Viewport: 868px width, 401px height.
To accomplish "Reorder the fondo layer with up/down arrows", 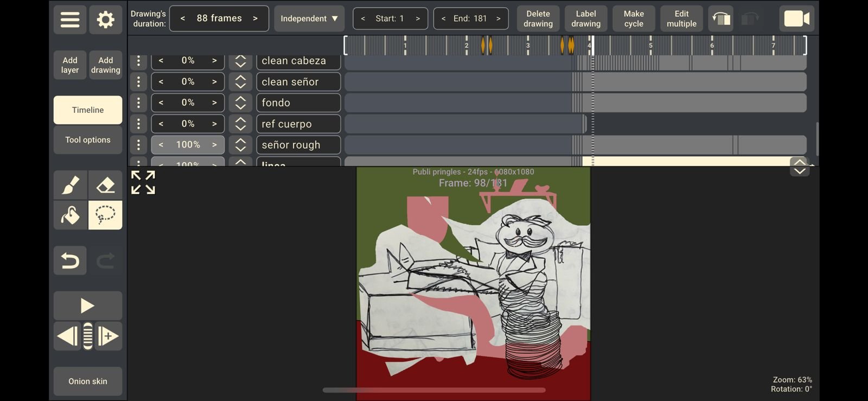I will pos(240,103).
